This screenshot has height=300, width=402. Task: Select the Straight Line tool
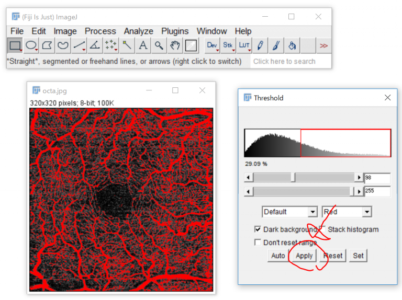[x=79, y=45]
